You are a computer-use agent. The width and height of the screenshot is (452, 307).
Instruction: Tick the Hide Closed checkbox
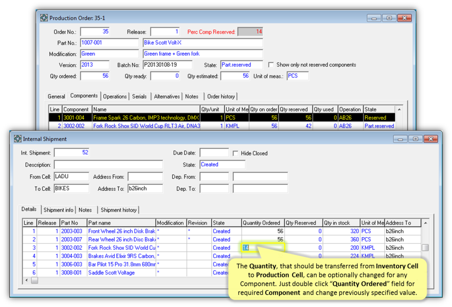coord(236,153)
